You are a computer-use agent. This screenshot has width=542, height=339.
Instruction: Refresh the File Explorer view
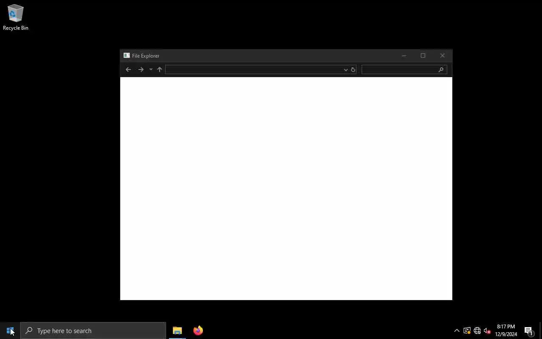[x=353, y=69]
